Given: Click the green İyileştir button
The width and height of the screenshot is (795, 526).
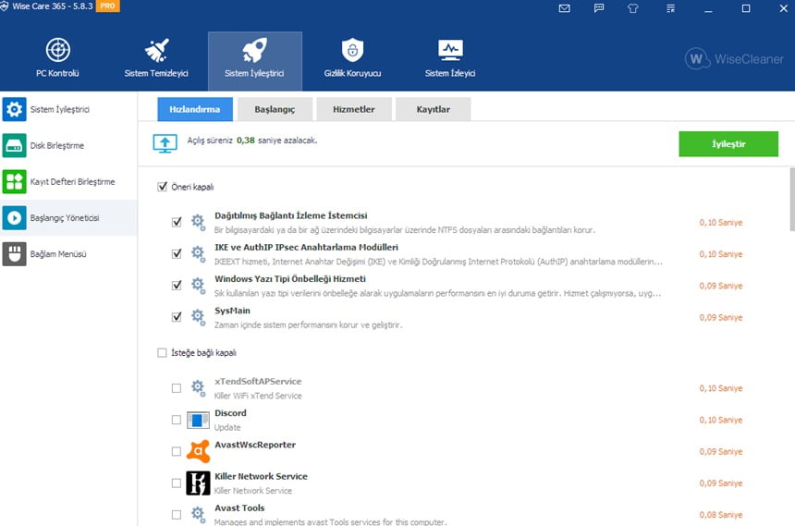Looking at the screenshot, I should (x=728, y=144).
